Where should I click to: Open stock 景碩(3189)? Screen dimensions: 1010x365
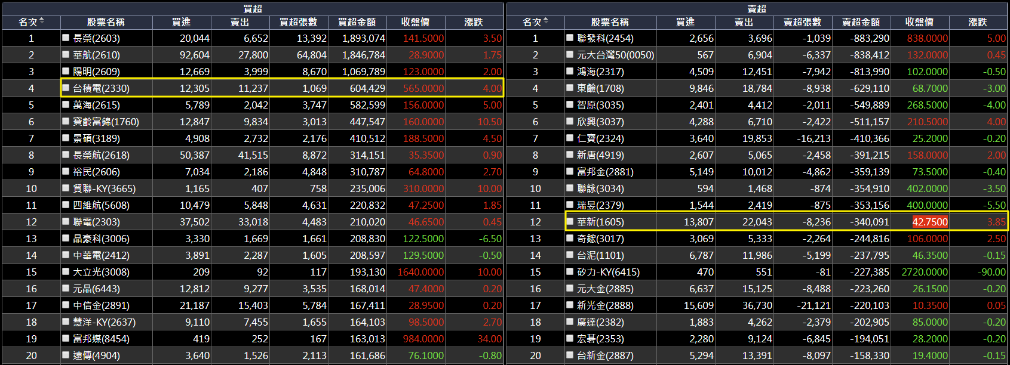[x=96, y=138]
